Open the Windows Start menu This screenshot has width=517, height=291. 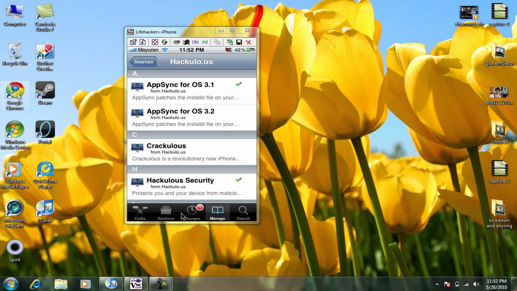pos(11,284)
